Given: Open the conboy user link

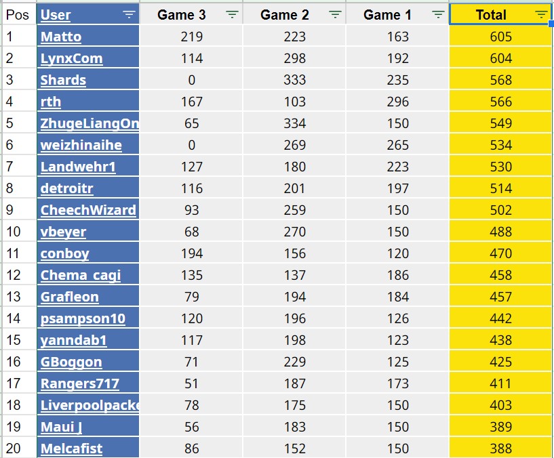Looking at the screenshot, I should [x=64, y=253].
